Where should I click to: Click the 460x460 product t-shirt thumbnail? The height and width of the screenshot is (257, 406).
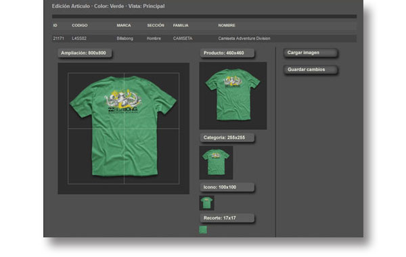(233, 96)
